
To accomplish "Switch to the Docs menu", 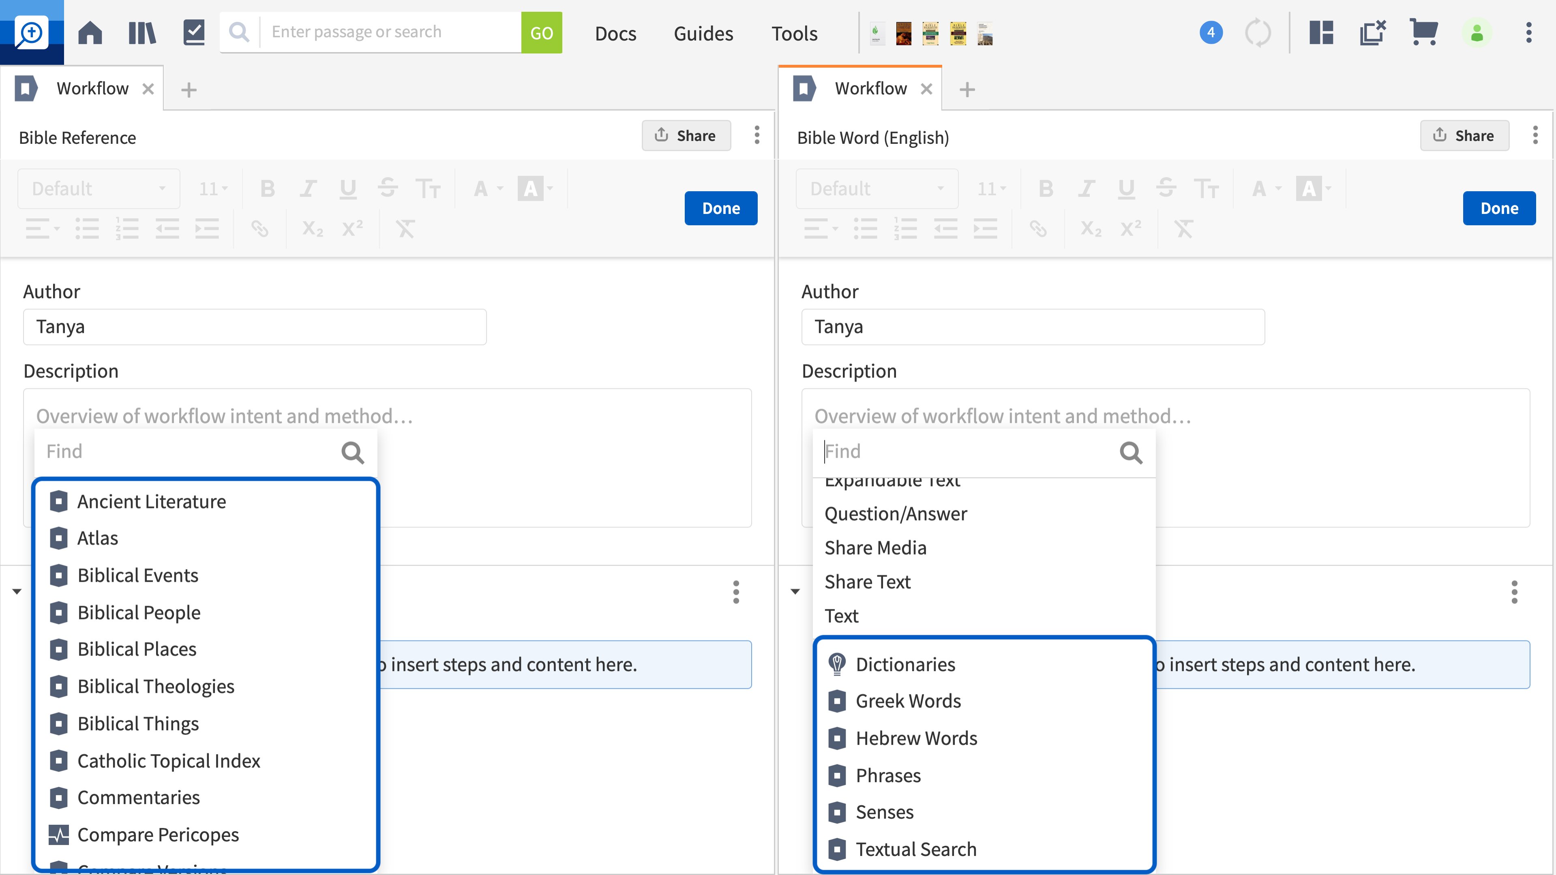I will tap(615, 33).
